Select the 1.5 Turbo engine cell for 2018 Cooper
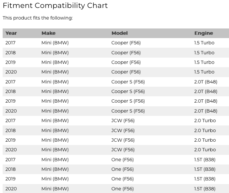Screen dimensions: 229x193 tap(204, 53)
